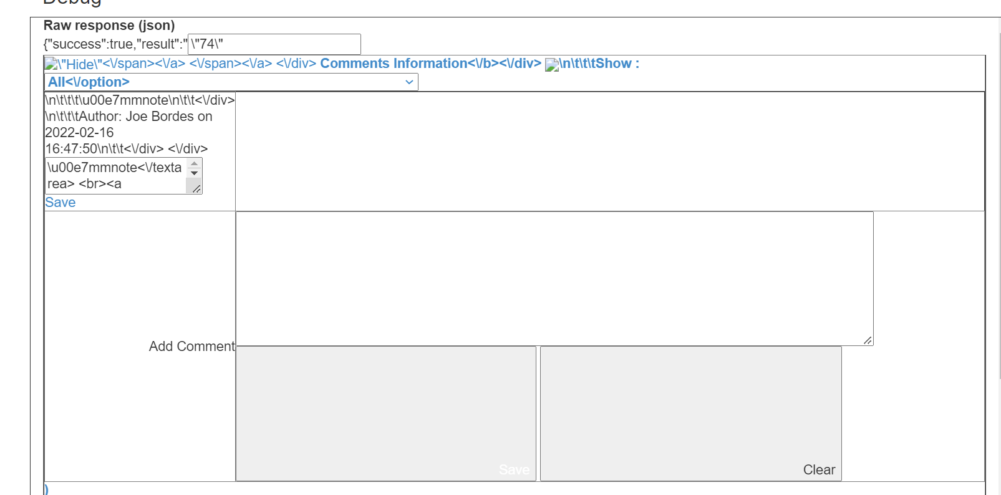This screenshot has height=495, width=1001.
Task: Click the closing parenthesis link at bottom left
Action: click(46, 489)
